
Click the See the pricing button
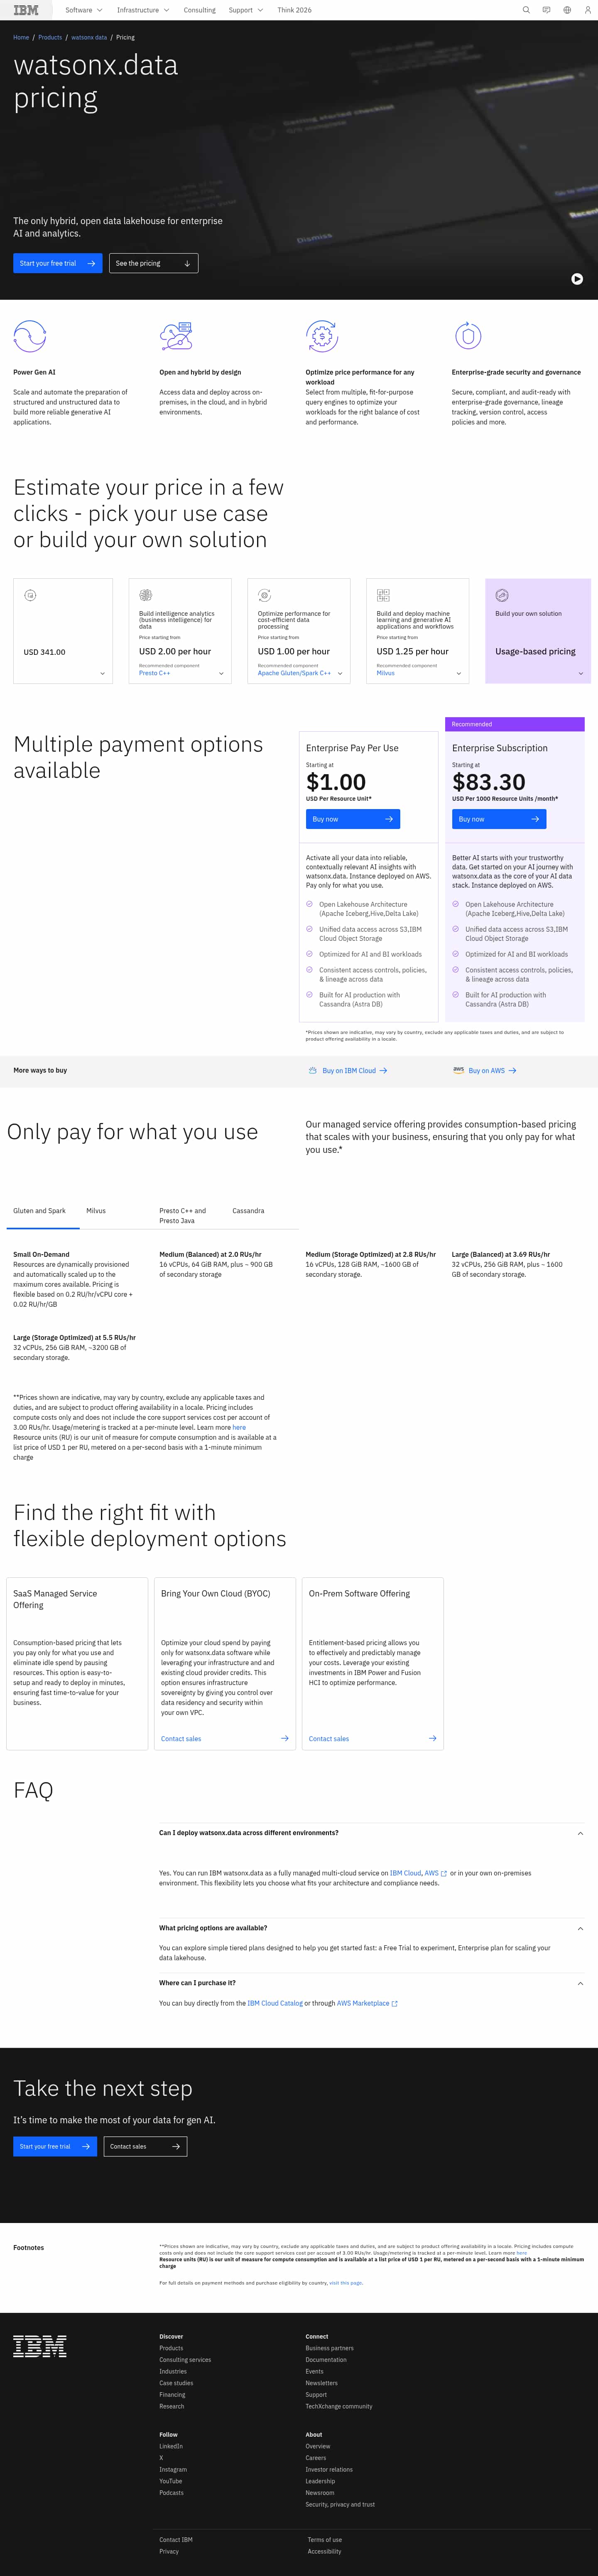[x=154, y=263]
